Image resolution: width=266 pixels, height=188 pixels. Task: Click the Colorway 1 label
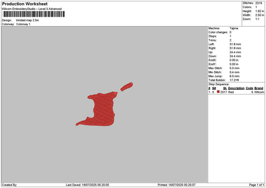(x=23, y=24)
